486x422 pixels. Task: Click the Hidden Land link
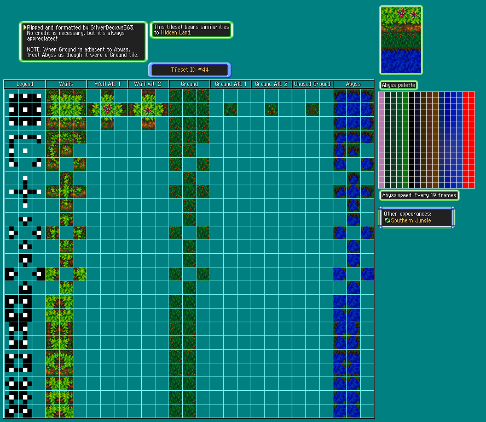tap(176, 32)
